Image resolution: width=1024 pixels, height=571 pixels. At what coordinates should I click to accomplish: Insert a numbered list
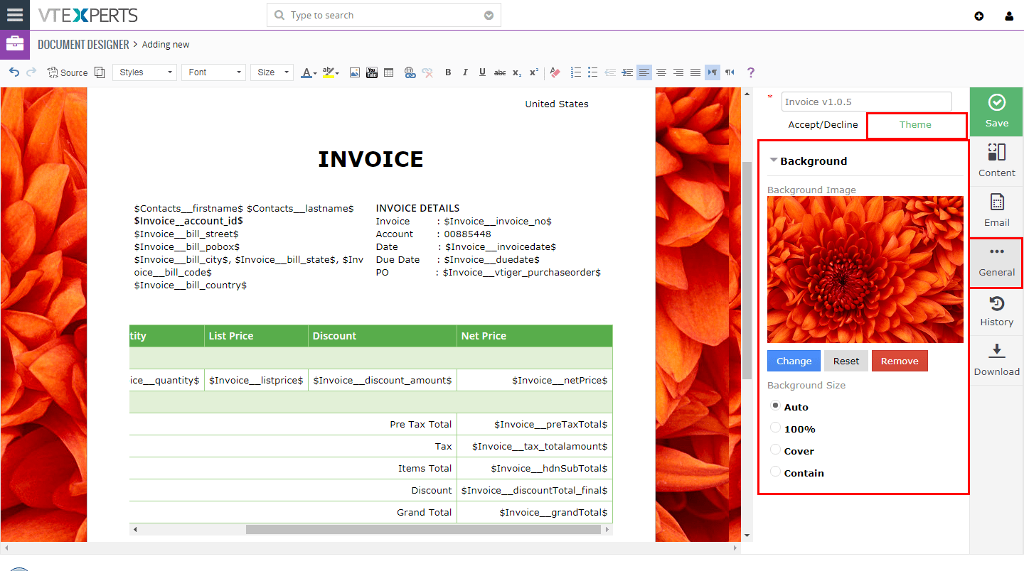click(x=576, y=72)
